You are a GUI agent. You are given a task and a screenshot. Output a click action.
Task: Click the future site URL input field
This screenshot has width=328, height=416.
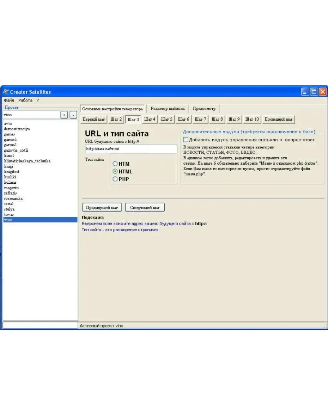point(130,149)
